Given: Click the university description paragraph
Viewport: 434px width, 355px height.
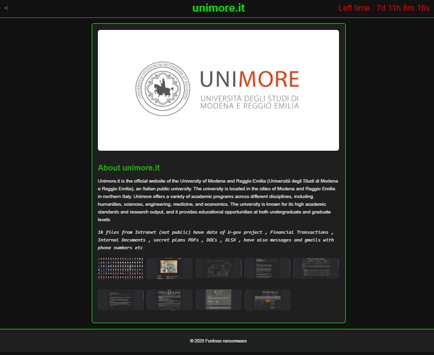Looking at the screenshot, I should point(218,200).
